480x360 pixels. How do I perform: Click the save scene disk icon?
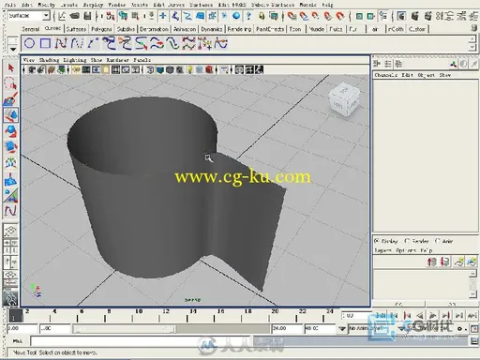pos(88,16)
